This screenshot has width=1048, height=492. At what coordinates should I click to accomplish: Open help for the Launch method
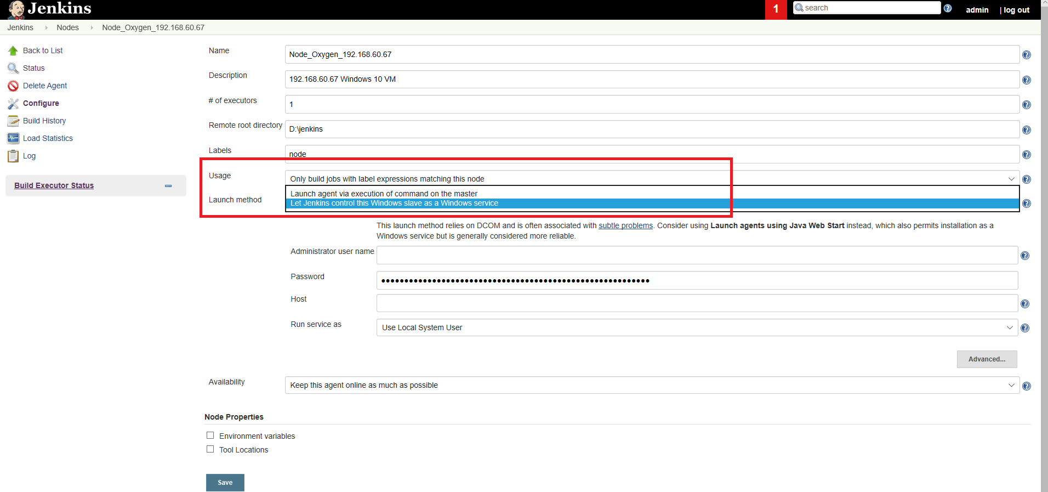pos(1027,203)
